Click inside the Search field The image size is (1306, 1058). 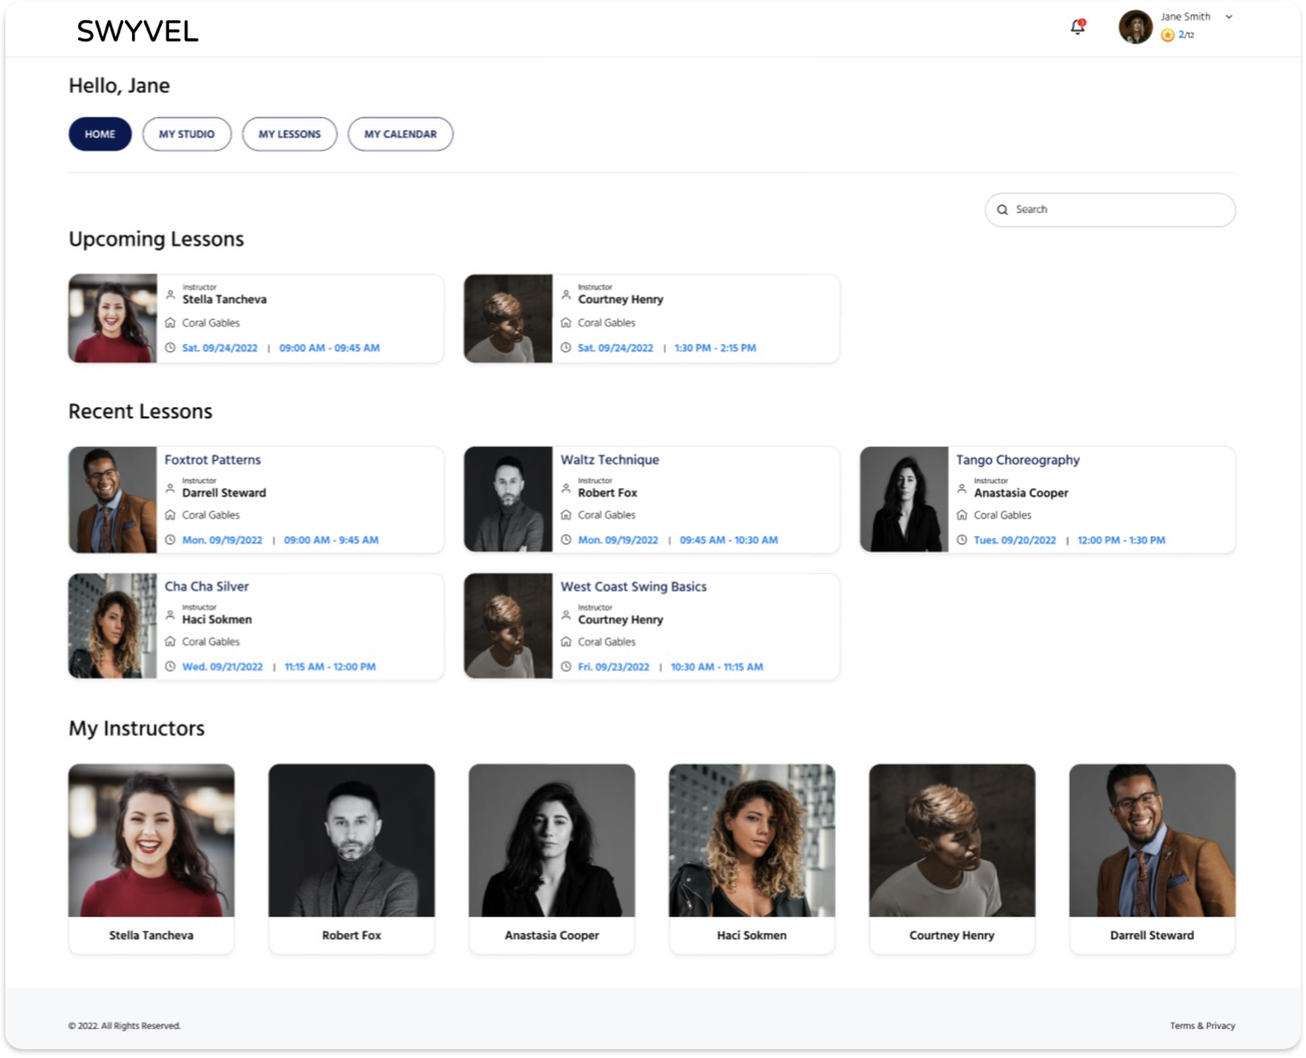coord(1110,210)
